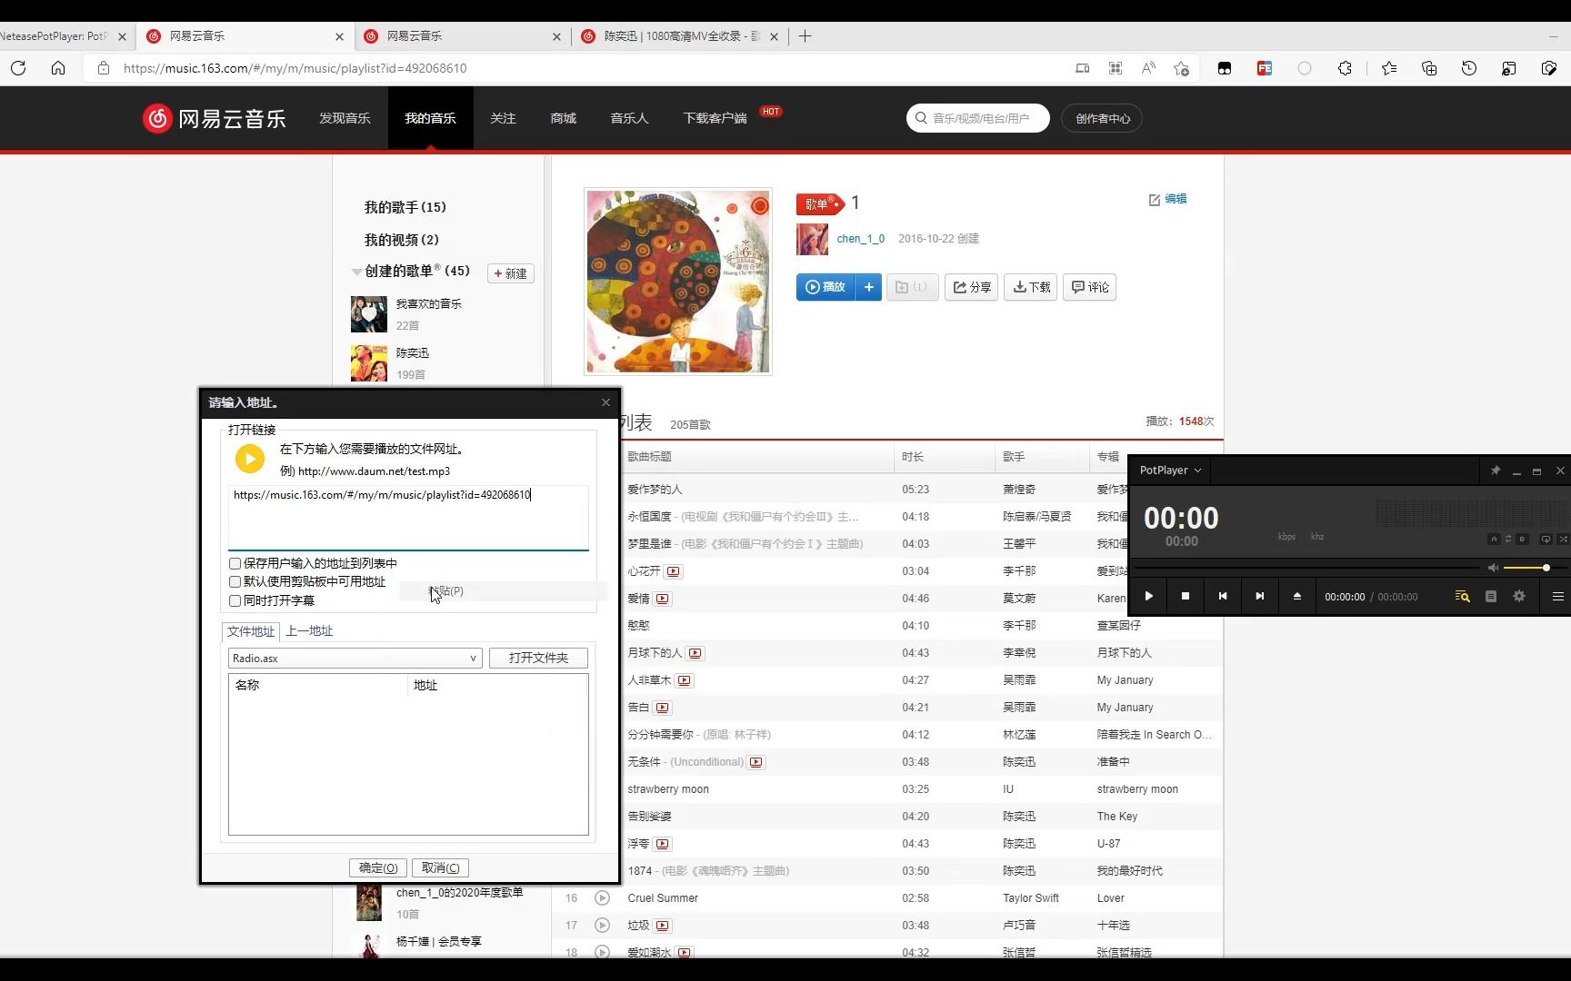Collapse 创建的歌单 section triangle

tap(356, 272)
